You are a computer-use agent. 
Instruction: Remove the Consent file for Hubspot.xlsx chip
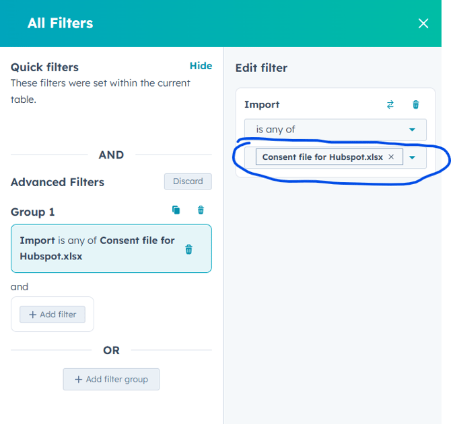pos(391,157)
